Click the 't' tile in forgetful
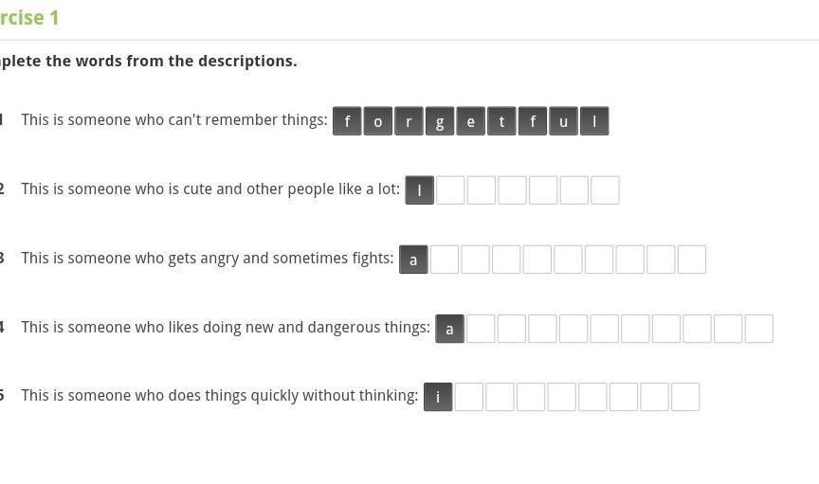The image size is (819, 484). 501,121
